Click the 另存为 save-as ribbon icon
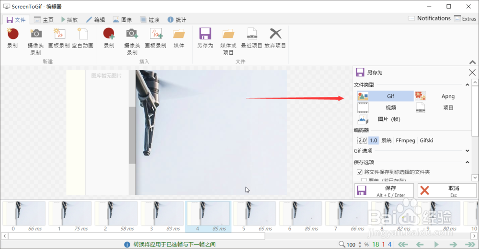This screenshot has width=479, height=249. click(x=205, y=38)
